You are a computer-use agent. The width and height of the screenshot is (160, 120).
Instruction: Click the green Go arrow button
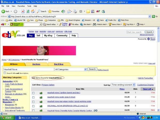[153, 17]
